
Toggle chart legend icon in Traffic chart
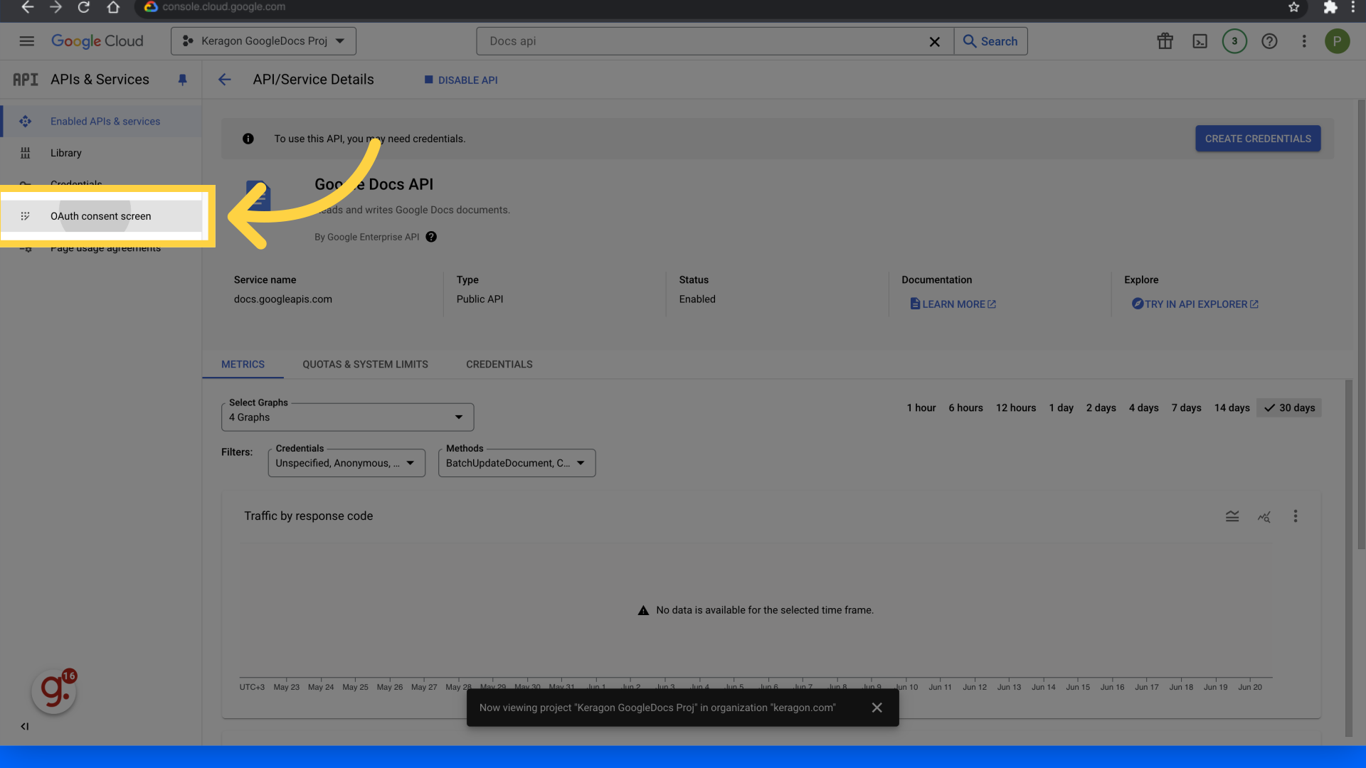click(1232, 516)
